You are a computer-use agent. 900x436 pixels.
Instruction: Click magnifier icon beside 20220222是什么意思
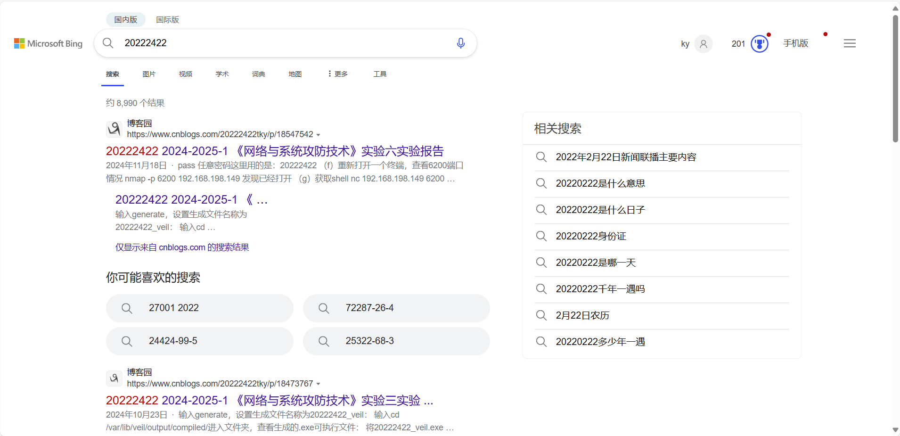[541, 183]
